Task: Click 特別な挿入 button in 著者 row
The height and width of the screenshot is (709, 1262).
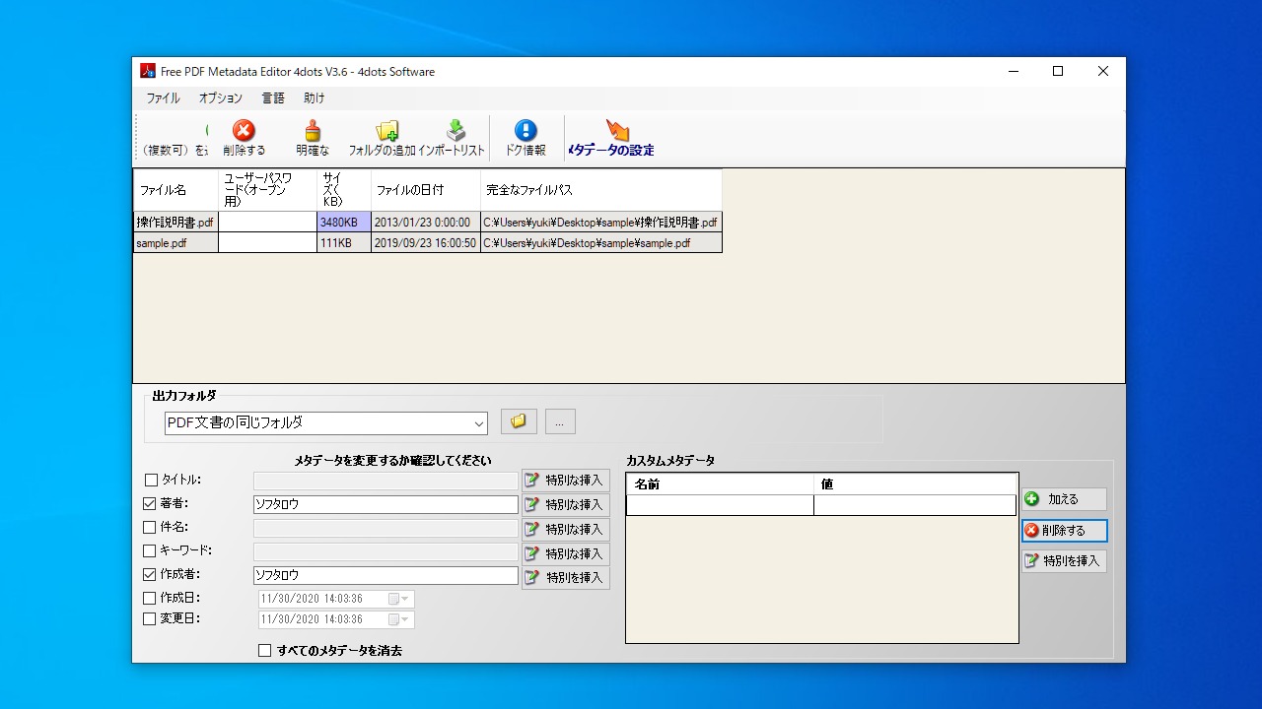Action: [566, 504]
